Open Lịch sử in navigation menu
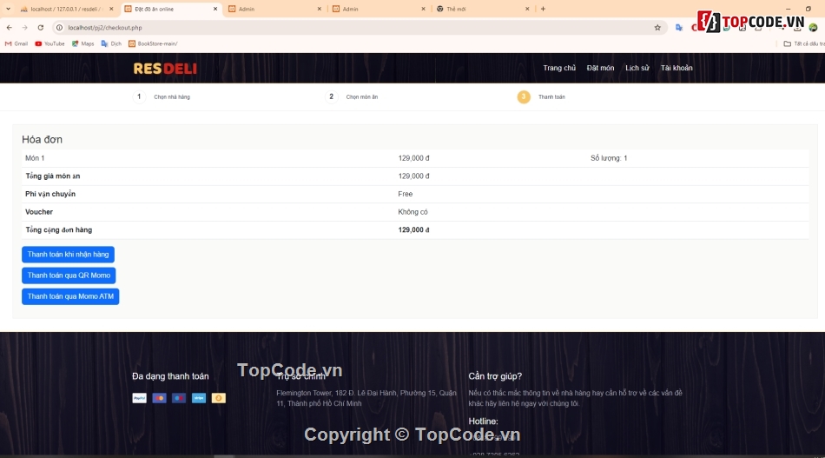 click(637, 68)
